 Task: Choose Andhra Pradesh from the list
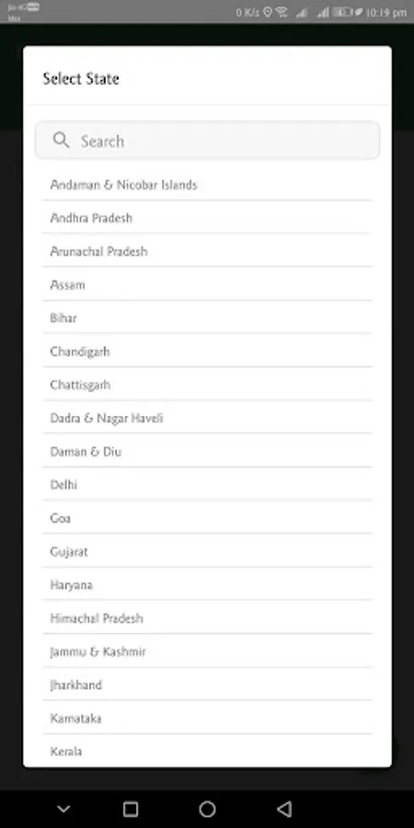click(208, 217)
